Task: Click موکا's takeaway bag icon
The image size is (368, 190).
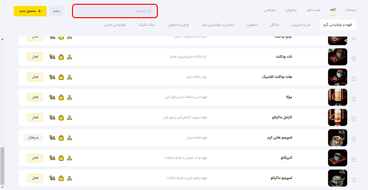Action: [x=61, y=97]
